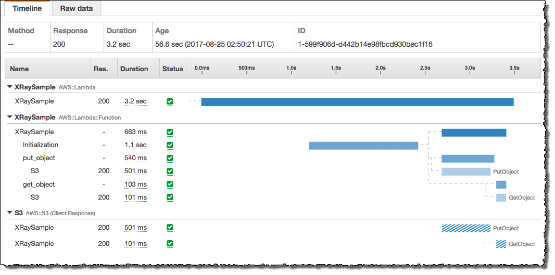The image size is (555, 275).
Task: Click status check for 3.2 sec Lambda segment
Action: pyautogui.click(x=170, y=101)
